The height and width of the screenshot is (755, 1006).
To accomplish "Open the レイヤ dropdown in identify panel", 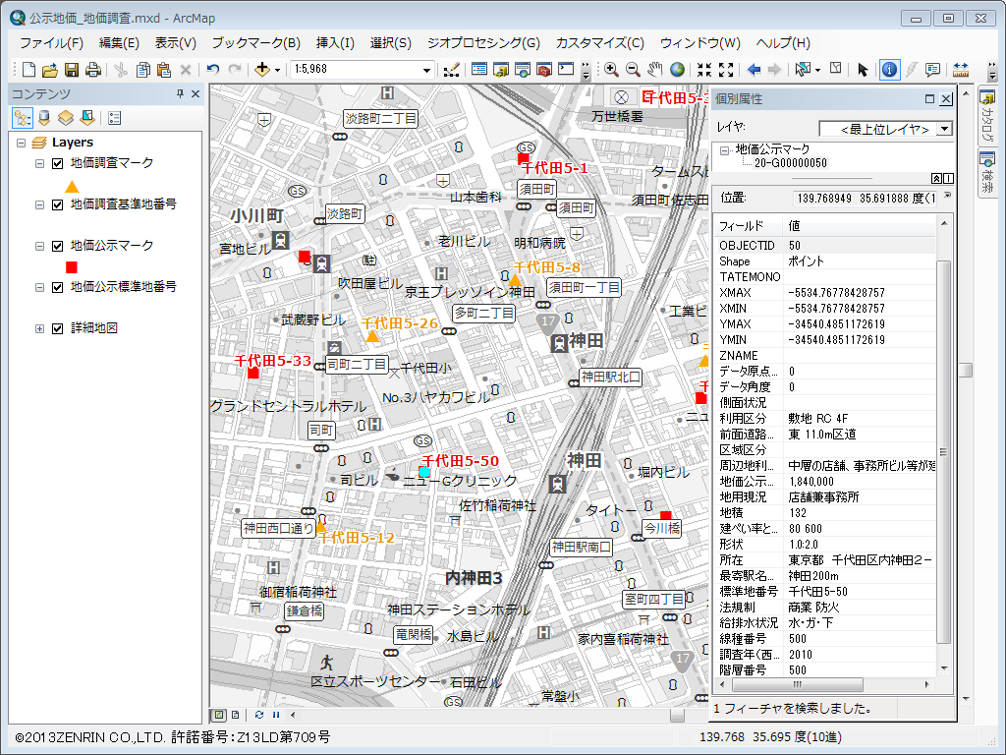I will (x=944, y=129).
